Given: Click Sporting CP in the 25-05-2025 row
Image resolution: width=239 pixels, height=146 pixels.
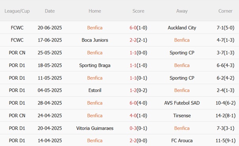Looking at the screenshot, I should [182, 53].
